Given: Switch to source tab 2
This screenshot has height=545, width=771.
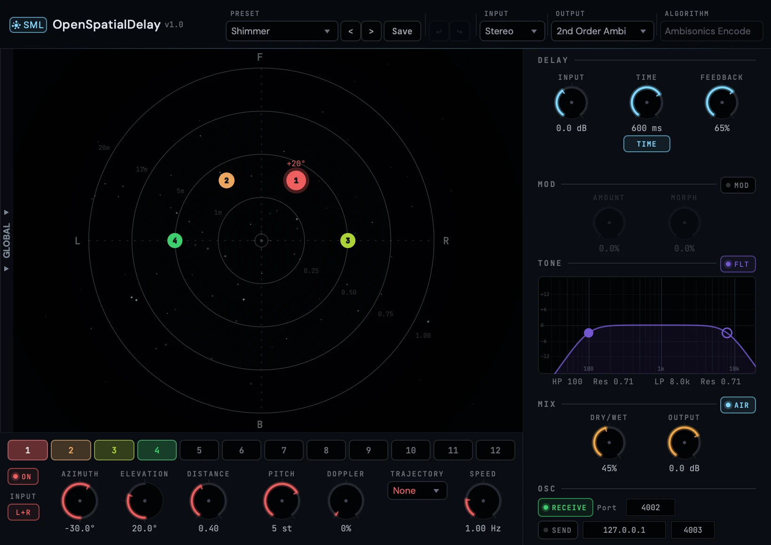Looking at the screenshot, I should pyautogui.click(x=71, y=450).
